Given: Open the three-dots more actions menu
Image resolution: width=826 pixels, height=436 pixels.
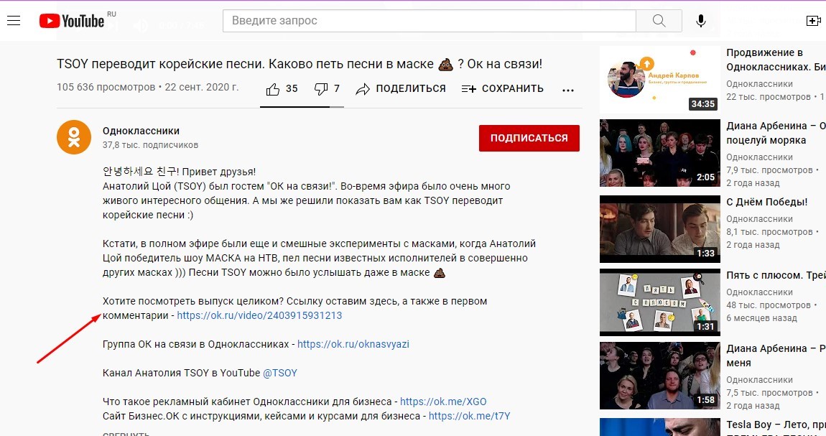Looking at the screenshot, I should tap(568, 90).
